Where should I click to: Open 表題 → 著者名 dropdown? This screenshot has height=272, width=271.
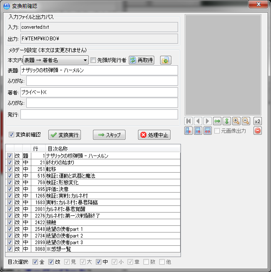tap(56, 60)
